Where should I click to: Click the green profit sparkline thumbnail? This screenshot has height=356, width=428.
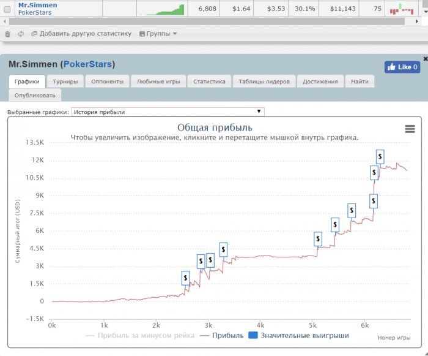click(162, 9)
